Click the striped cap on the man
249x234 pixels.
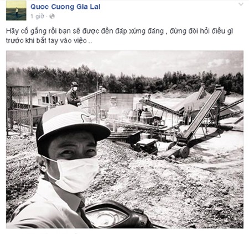(71, 123)
